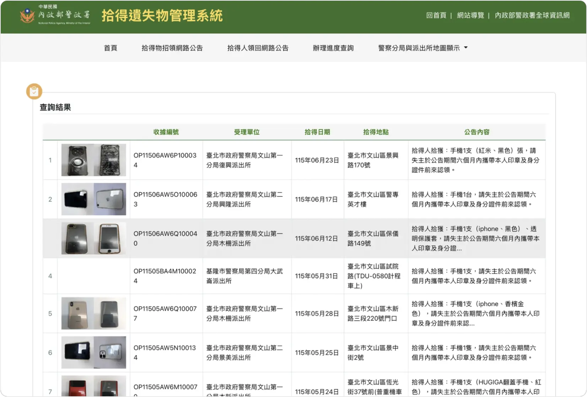Screen dimensions: 587x397
Task: Click announcement about black iphone 透明保護套
Action: click(x=475, y=238)
